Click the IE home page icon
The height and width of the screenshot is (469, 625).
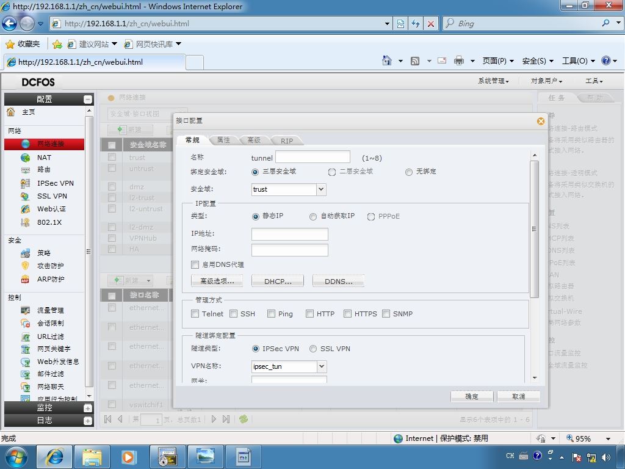(x=386, y=60)
